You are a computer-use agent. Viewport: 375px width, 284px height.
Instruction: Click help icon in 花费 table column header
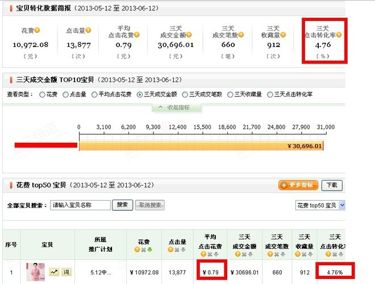(137, 249)
